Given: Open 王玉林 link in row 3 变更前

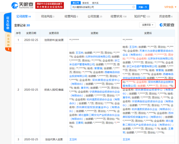Looking at the screenshot, I should coord(73,139).
